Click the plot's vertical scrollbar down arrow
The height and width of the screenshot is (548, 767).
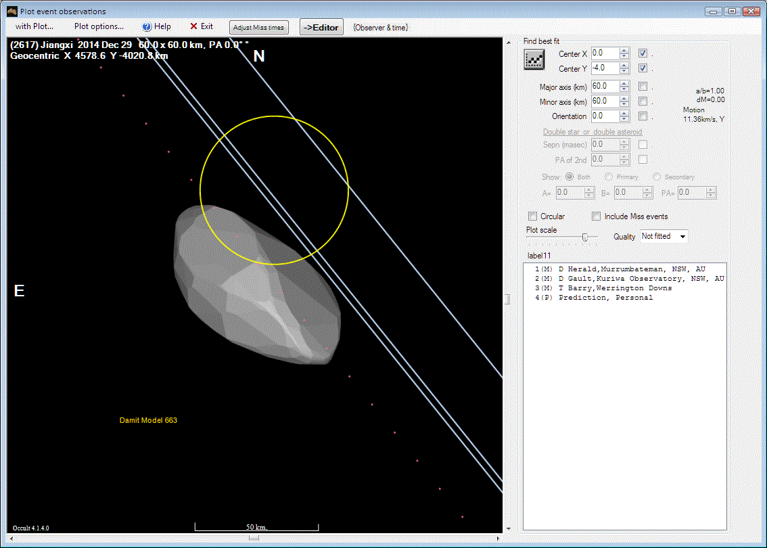pyautogui.click(x=509, y=528)
